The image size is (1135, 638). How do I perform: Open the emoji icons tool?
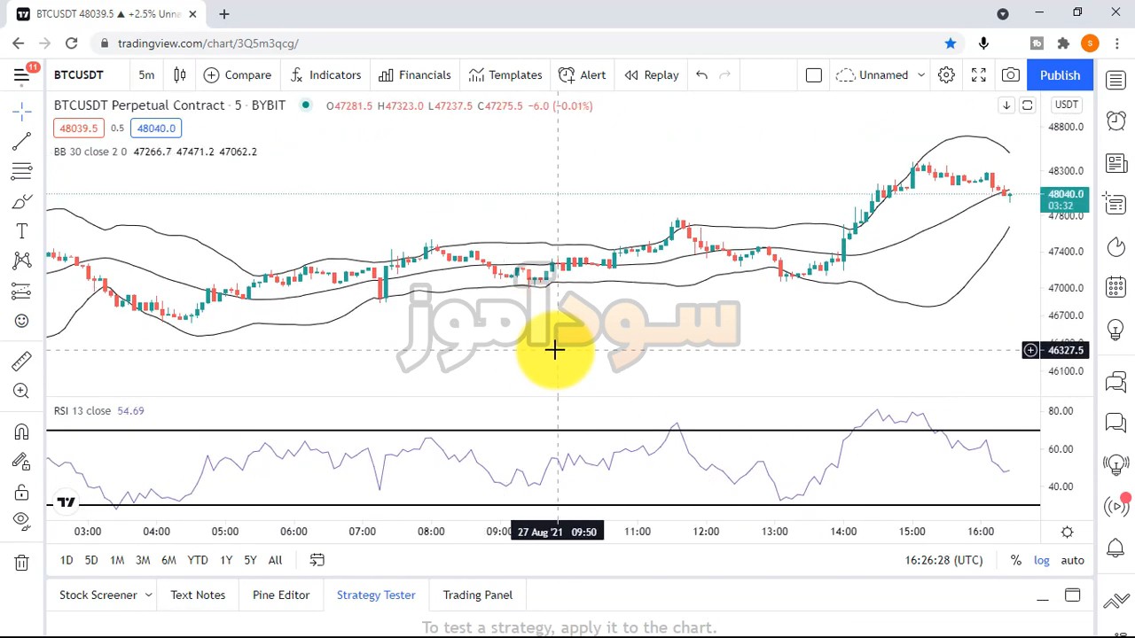click(22, 321)
